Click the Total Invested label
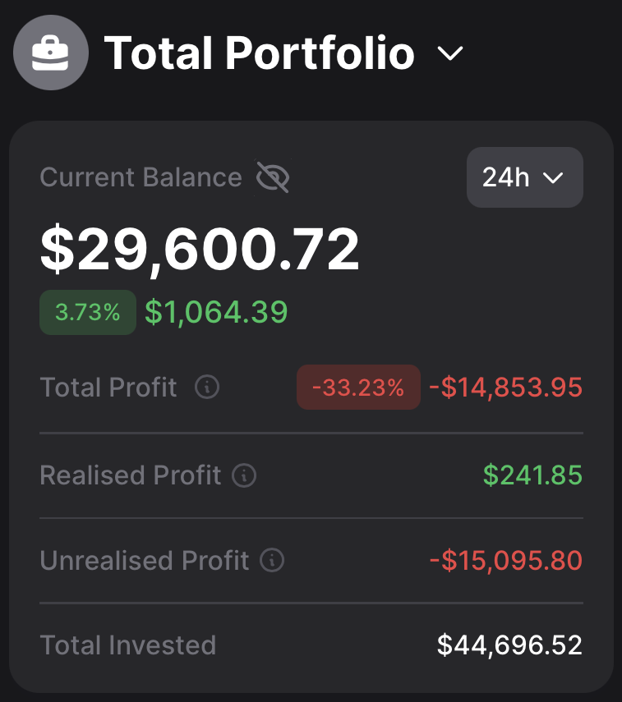Screen dimensions: 622x702 point(127,645)
